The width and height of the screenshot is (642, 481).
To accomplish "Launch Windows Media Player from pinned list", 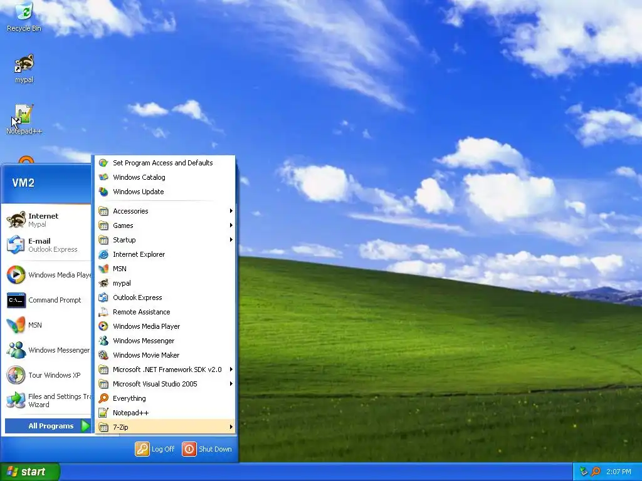I will point(48,275).
